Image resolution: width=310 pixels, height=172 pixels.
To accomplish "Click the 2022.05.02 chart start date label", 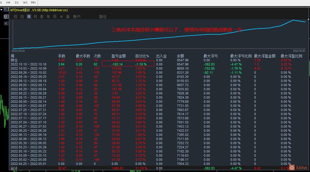I will [x=18, y=51].
